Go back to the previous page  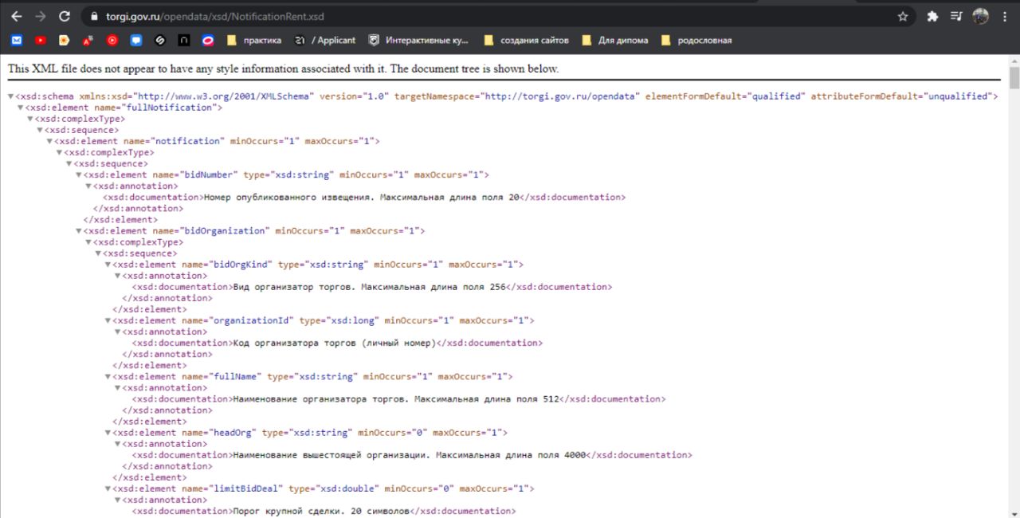[16, 16]
